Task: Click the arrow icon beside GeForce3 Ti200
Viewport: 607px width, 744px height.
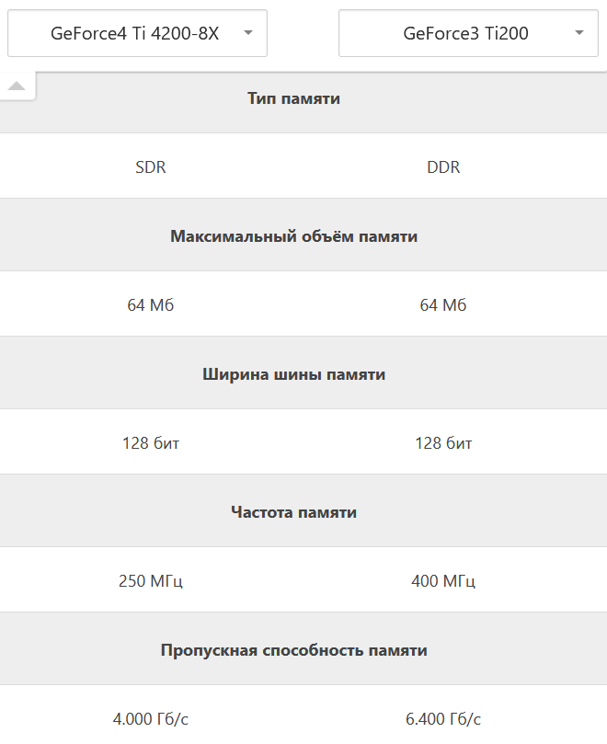Action: (579, 33)
